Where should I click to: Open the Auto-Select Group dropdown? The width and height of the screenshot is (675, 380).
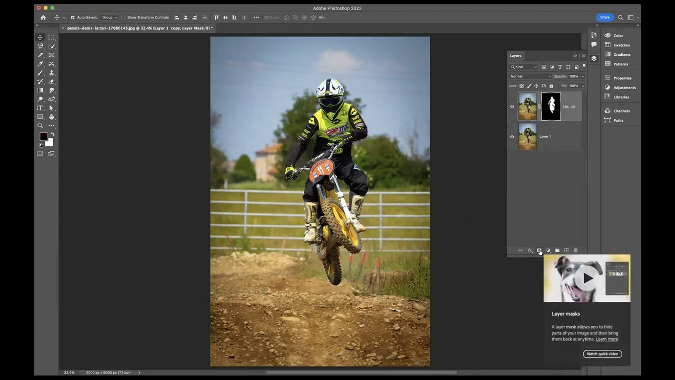pyautogui.click(x=109, y=17)
